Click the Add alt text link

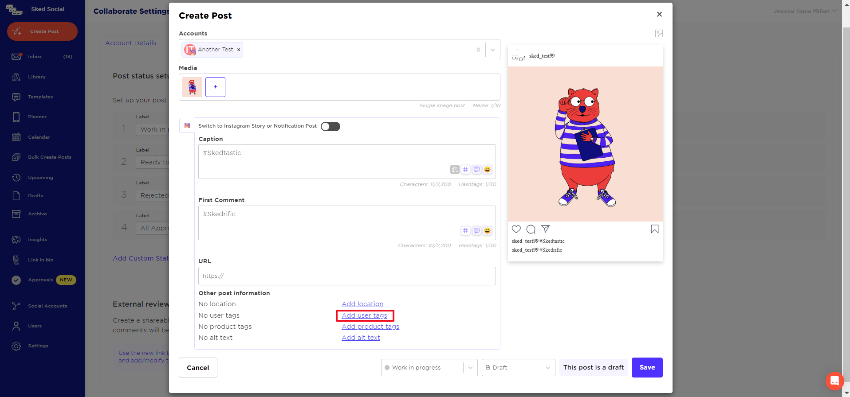tap(361, 338)
